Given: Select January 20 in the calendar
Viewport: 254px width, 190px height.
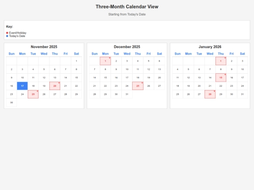Looking at the screenshot, I should [199, 86].
